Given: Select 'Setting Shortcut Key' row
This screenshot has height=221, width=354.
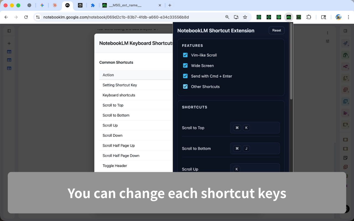Looking at the screenshot, I should click(136, 85).
